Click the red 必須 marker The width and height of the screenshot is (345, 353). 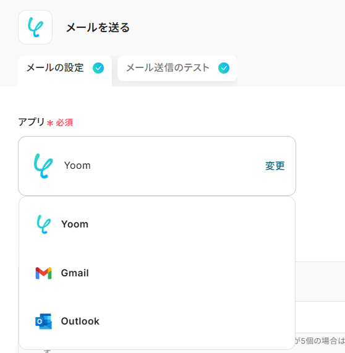[60, 122]
